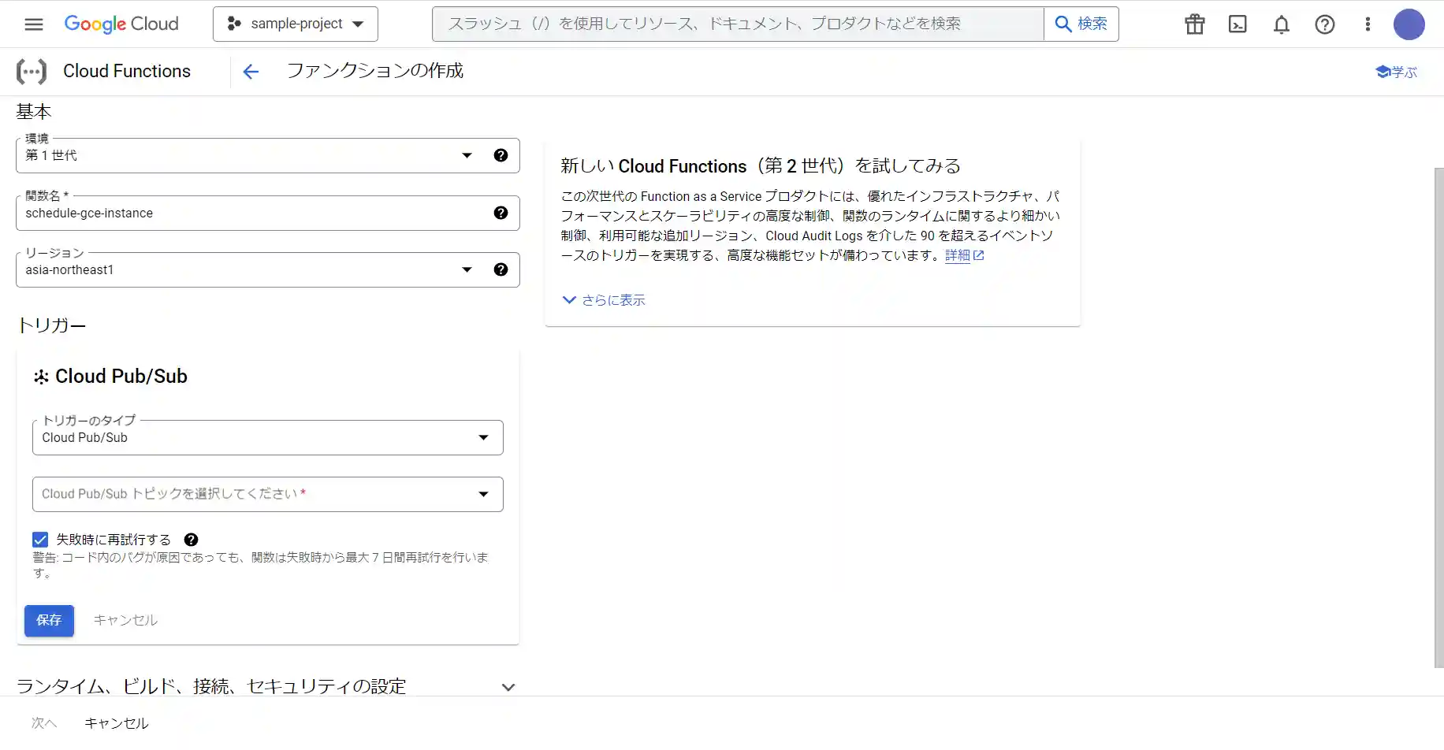The width and height of the screenshot is (1444, 750).
Task: Click the Cloud Pub/Sub trigger heading icon
Action: point(41,377)
